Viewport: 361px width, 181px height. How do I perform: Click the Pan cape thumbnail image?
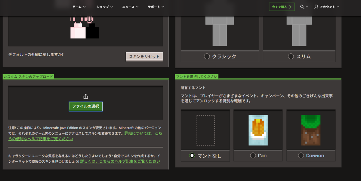(258, 130)
